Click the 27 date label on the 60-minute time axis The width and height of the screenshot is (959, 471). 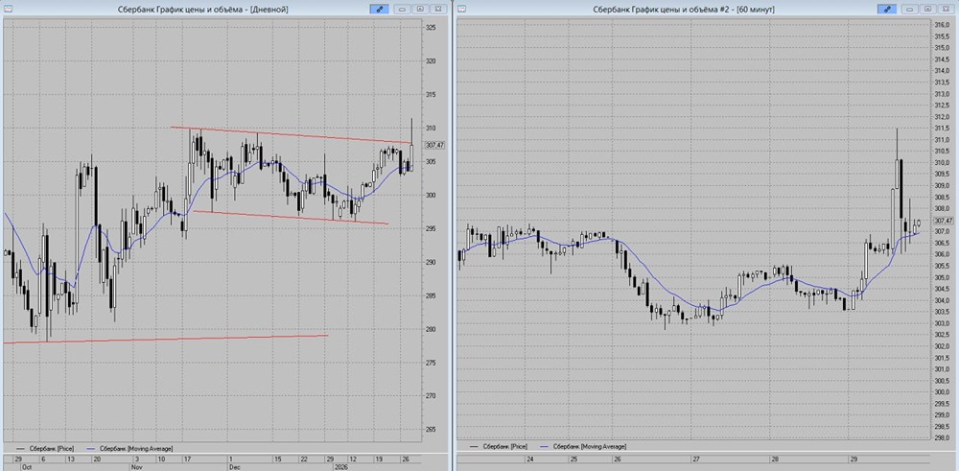coord(696,459)
